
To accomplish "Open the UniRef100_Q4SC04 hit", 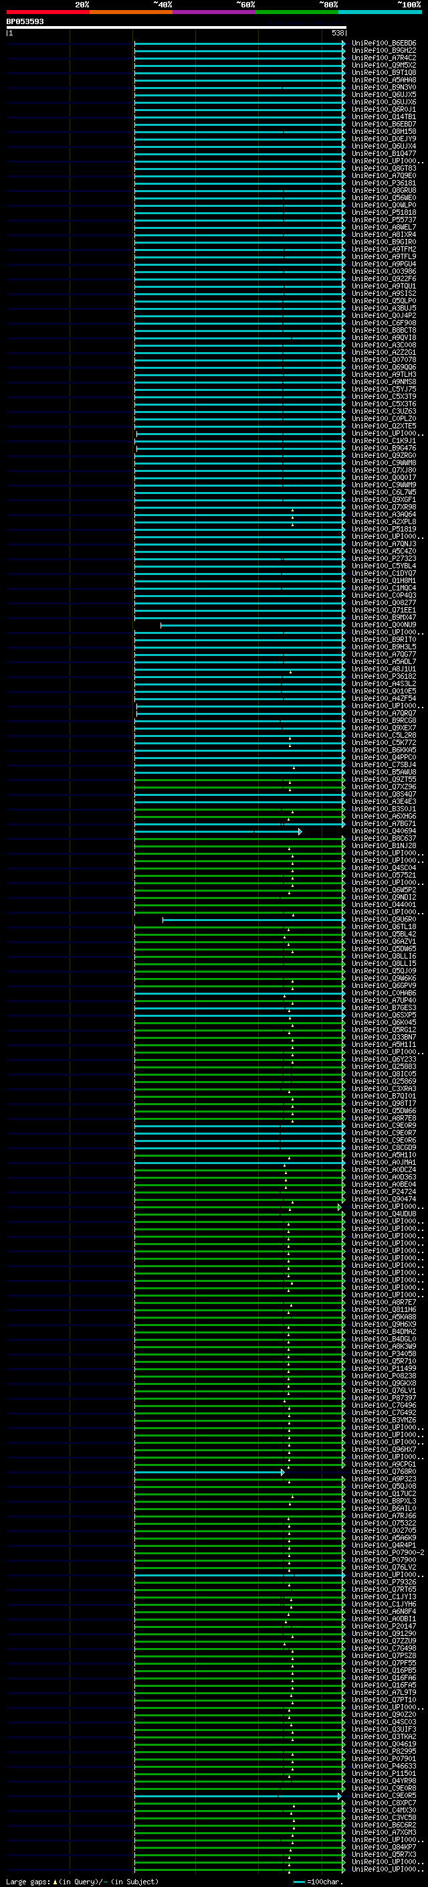I will pyautogui.click(x=384, y=868).
